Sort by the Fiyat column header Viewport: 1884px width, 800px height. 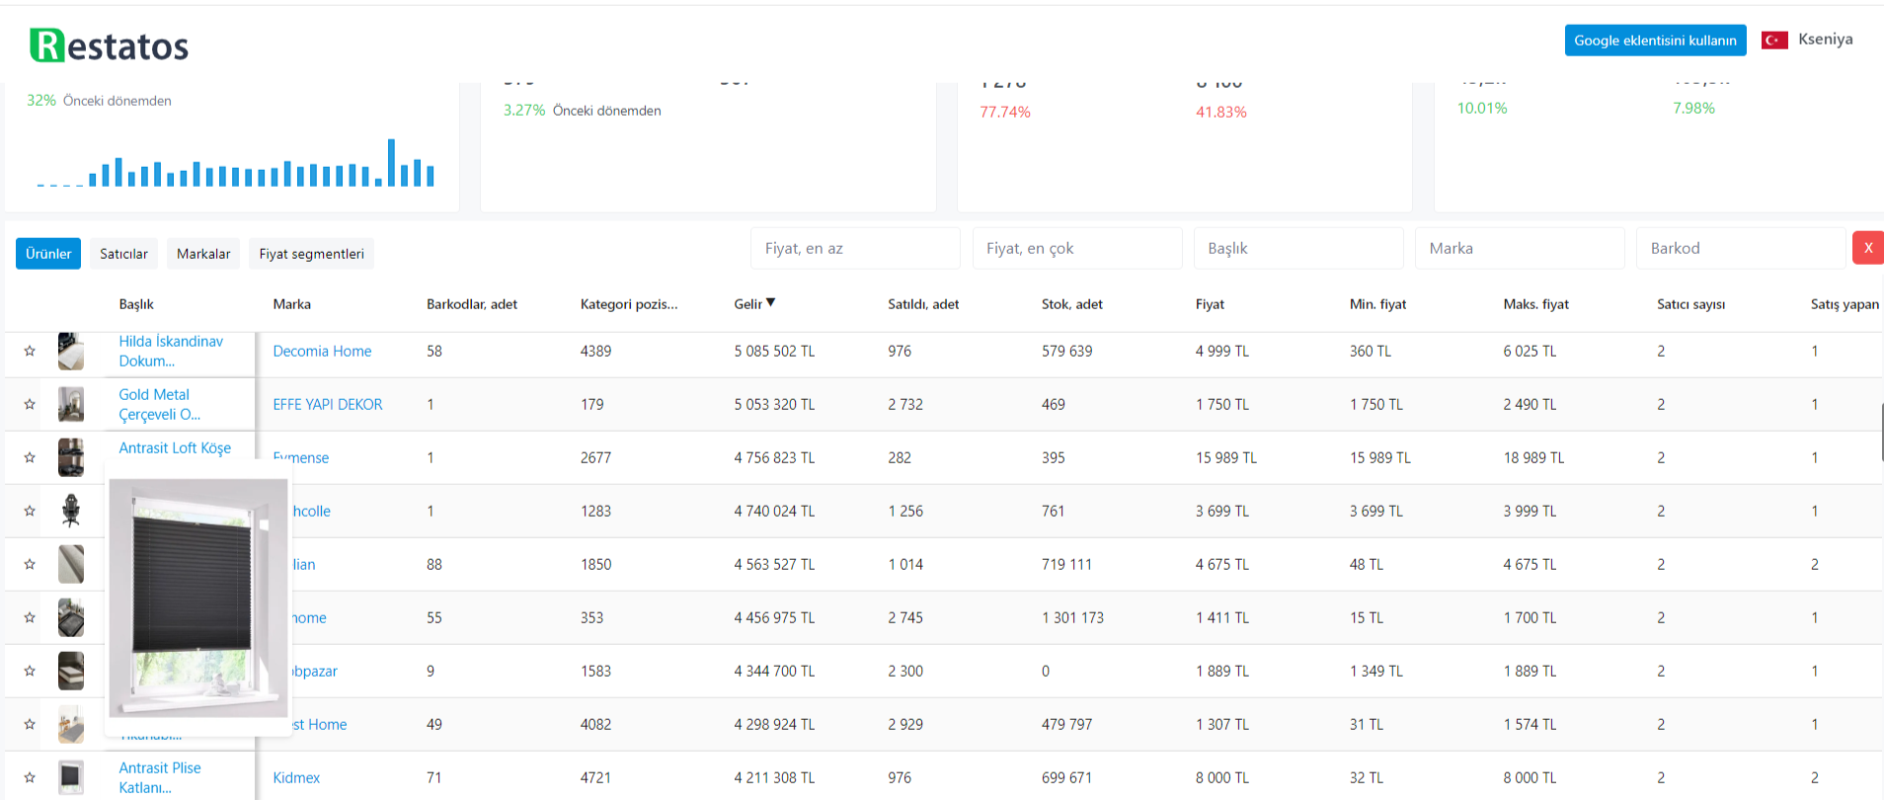click(x=1210, y=304)
